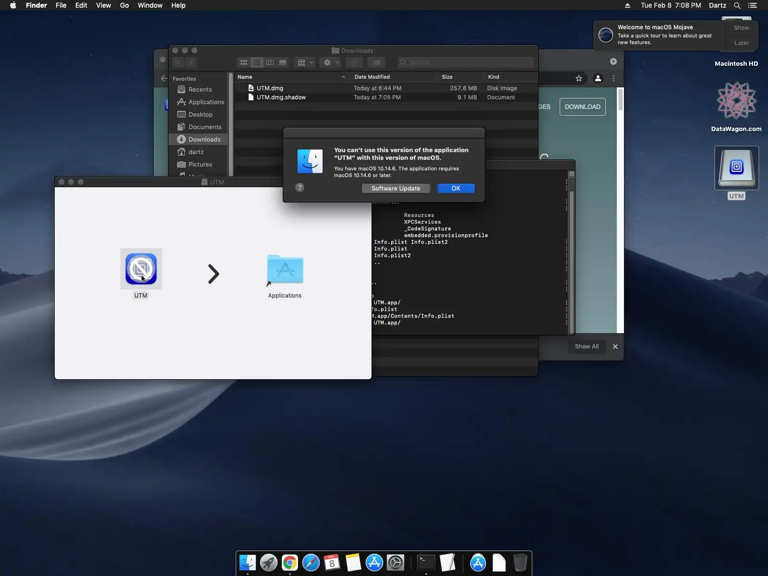The height and width of the screenshot is (576, 768).
Task: Click Show on the Mojave welcome notification
Action: coord(742,28)
